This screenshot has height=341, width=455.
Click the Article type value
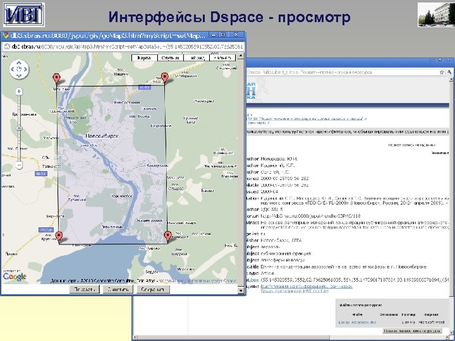[267, 273]
